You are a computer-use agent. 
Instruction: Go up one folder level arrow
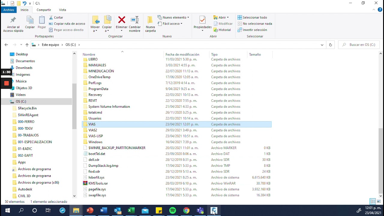pyautogui.click(x=27, y=45)
